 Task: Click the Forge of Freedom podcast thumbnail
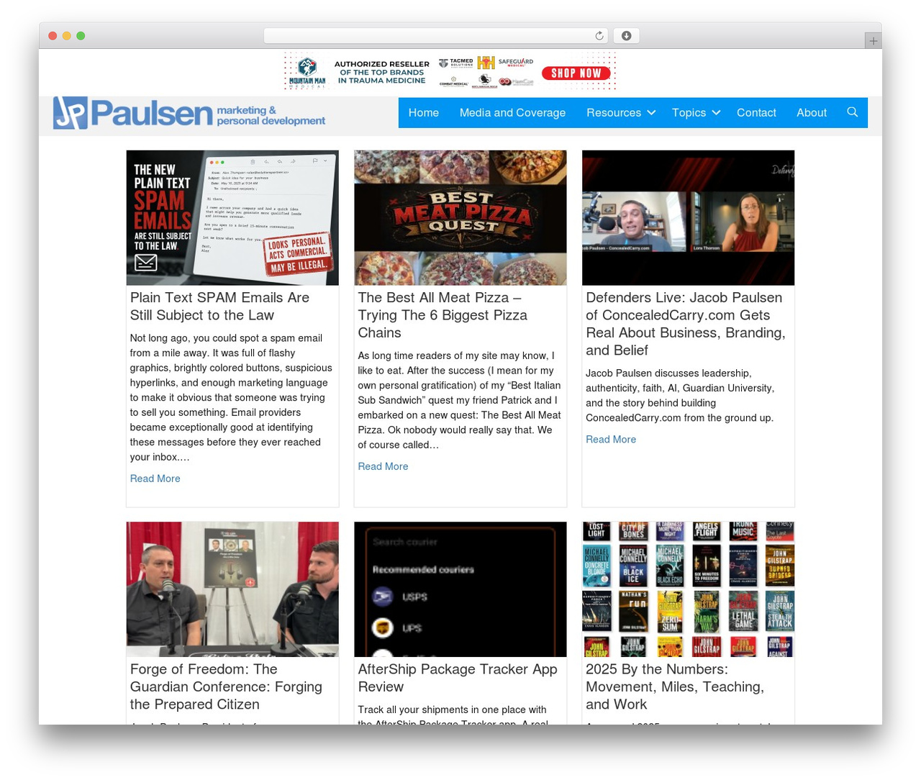point(232,589)
